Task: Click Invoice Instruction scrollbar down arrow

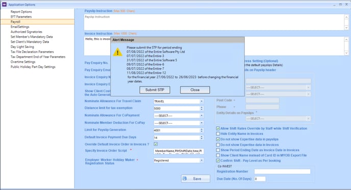Action: pyautogui.click(x=346, y=53)
